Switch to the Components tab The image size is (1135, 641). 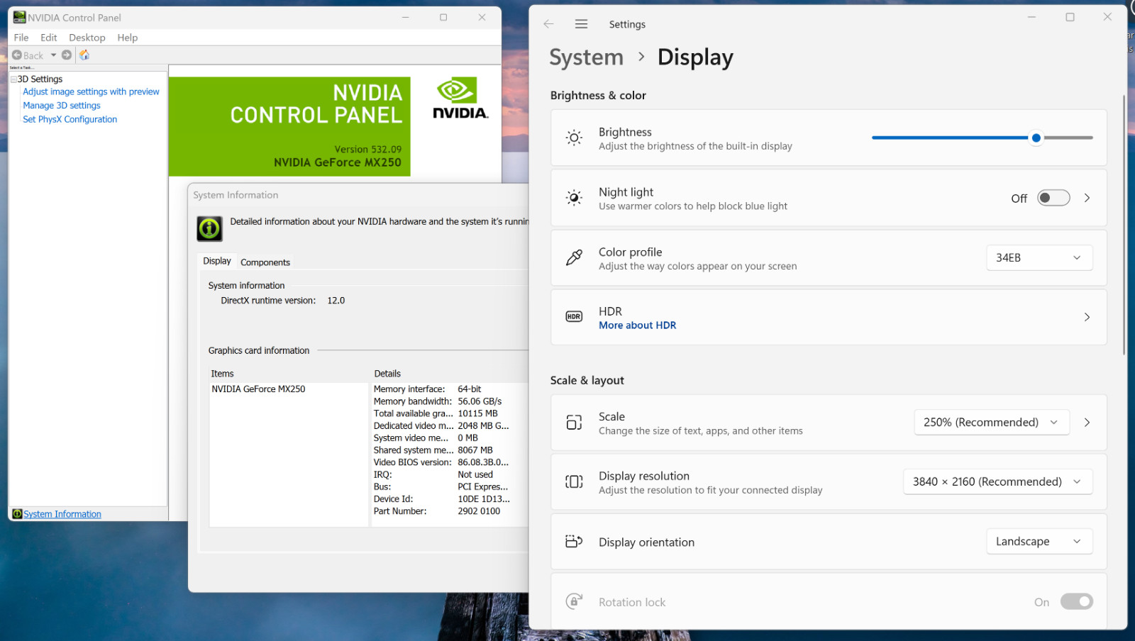265,262
